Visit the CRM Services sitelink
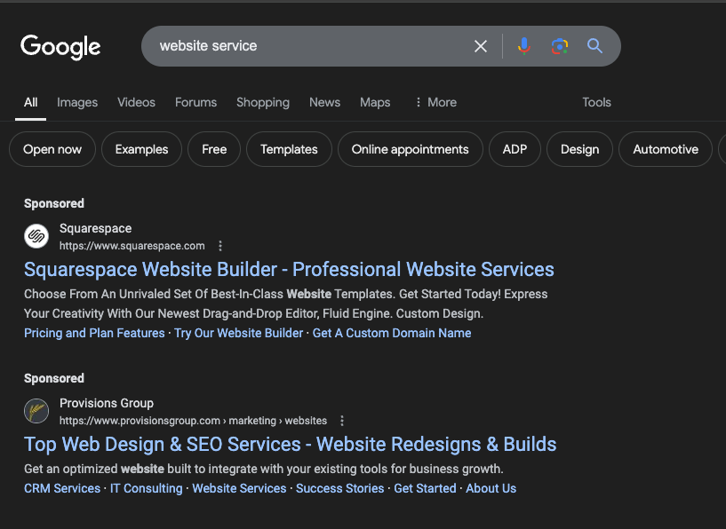 (x=62, y=488)
